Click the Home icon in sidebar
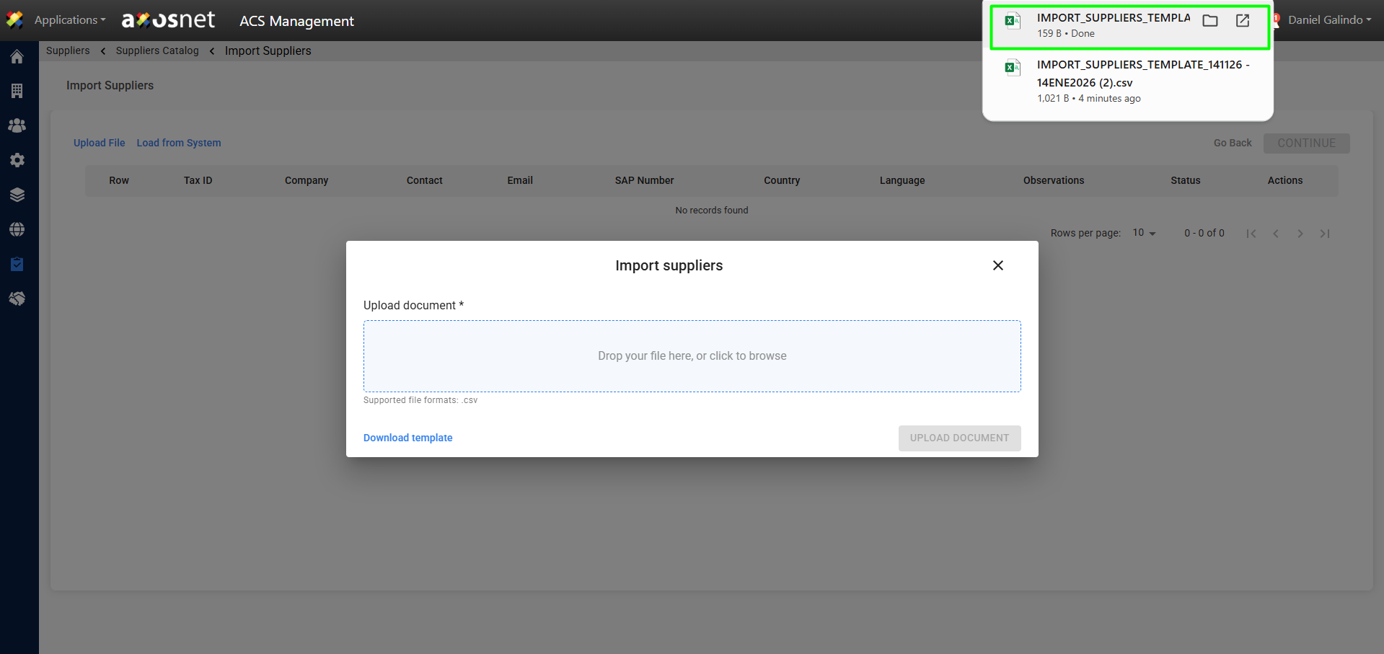 point(17,57)
